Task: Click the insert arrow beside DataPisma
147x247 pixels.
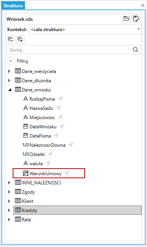Action: pos(56,136)
